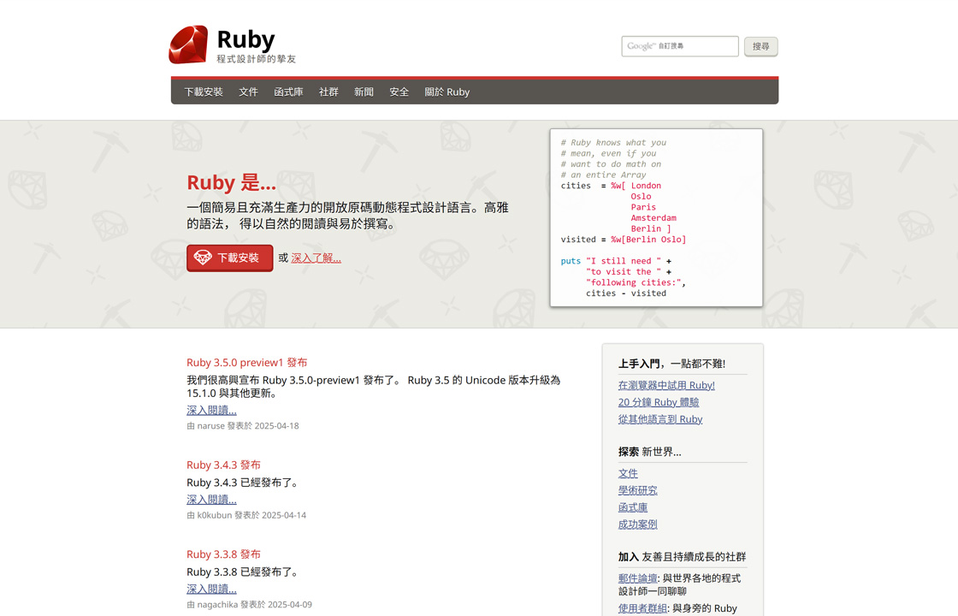Screen dimensions: 958x616
Task: Click the 由 nagachika 發表於 2025-04-09 byline
Action: click(x=249, y=604)
